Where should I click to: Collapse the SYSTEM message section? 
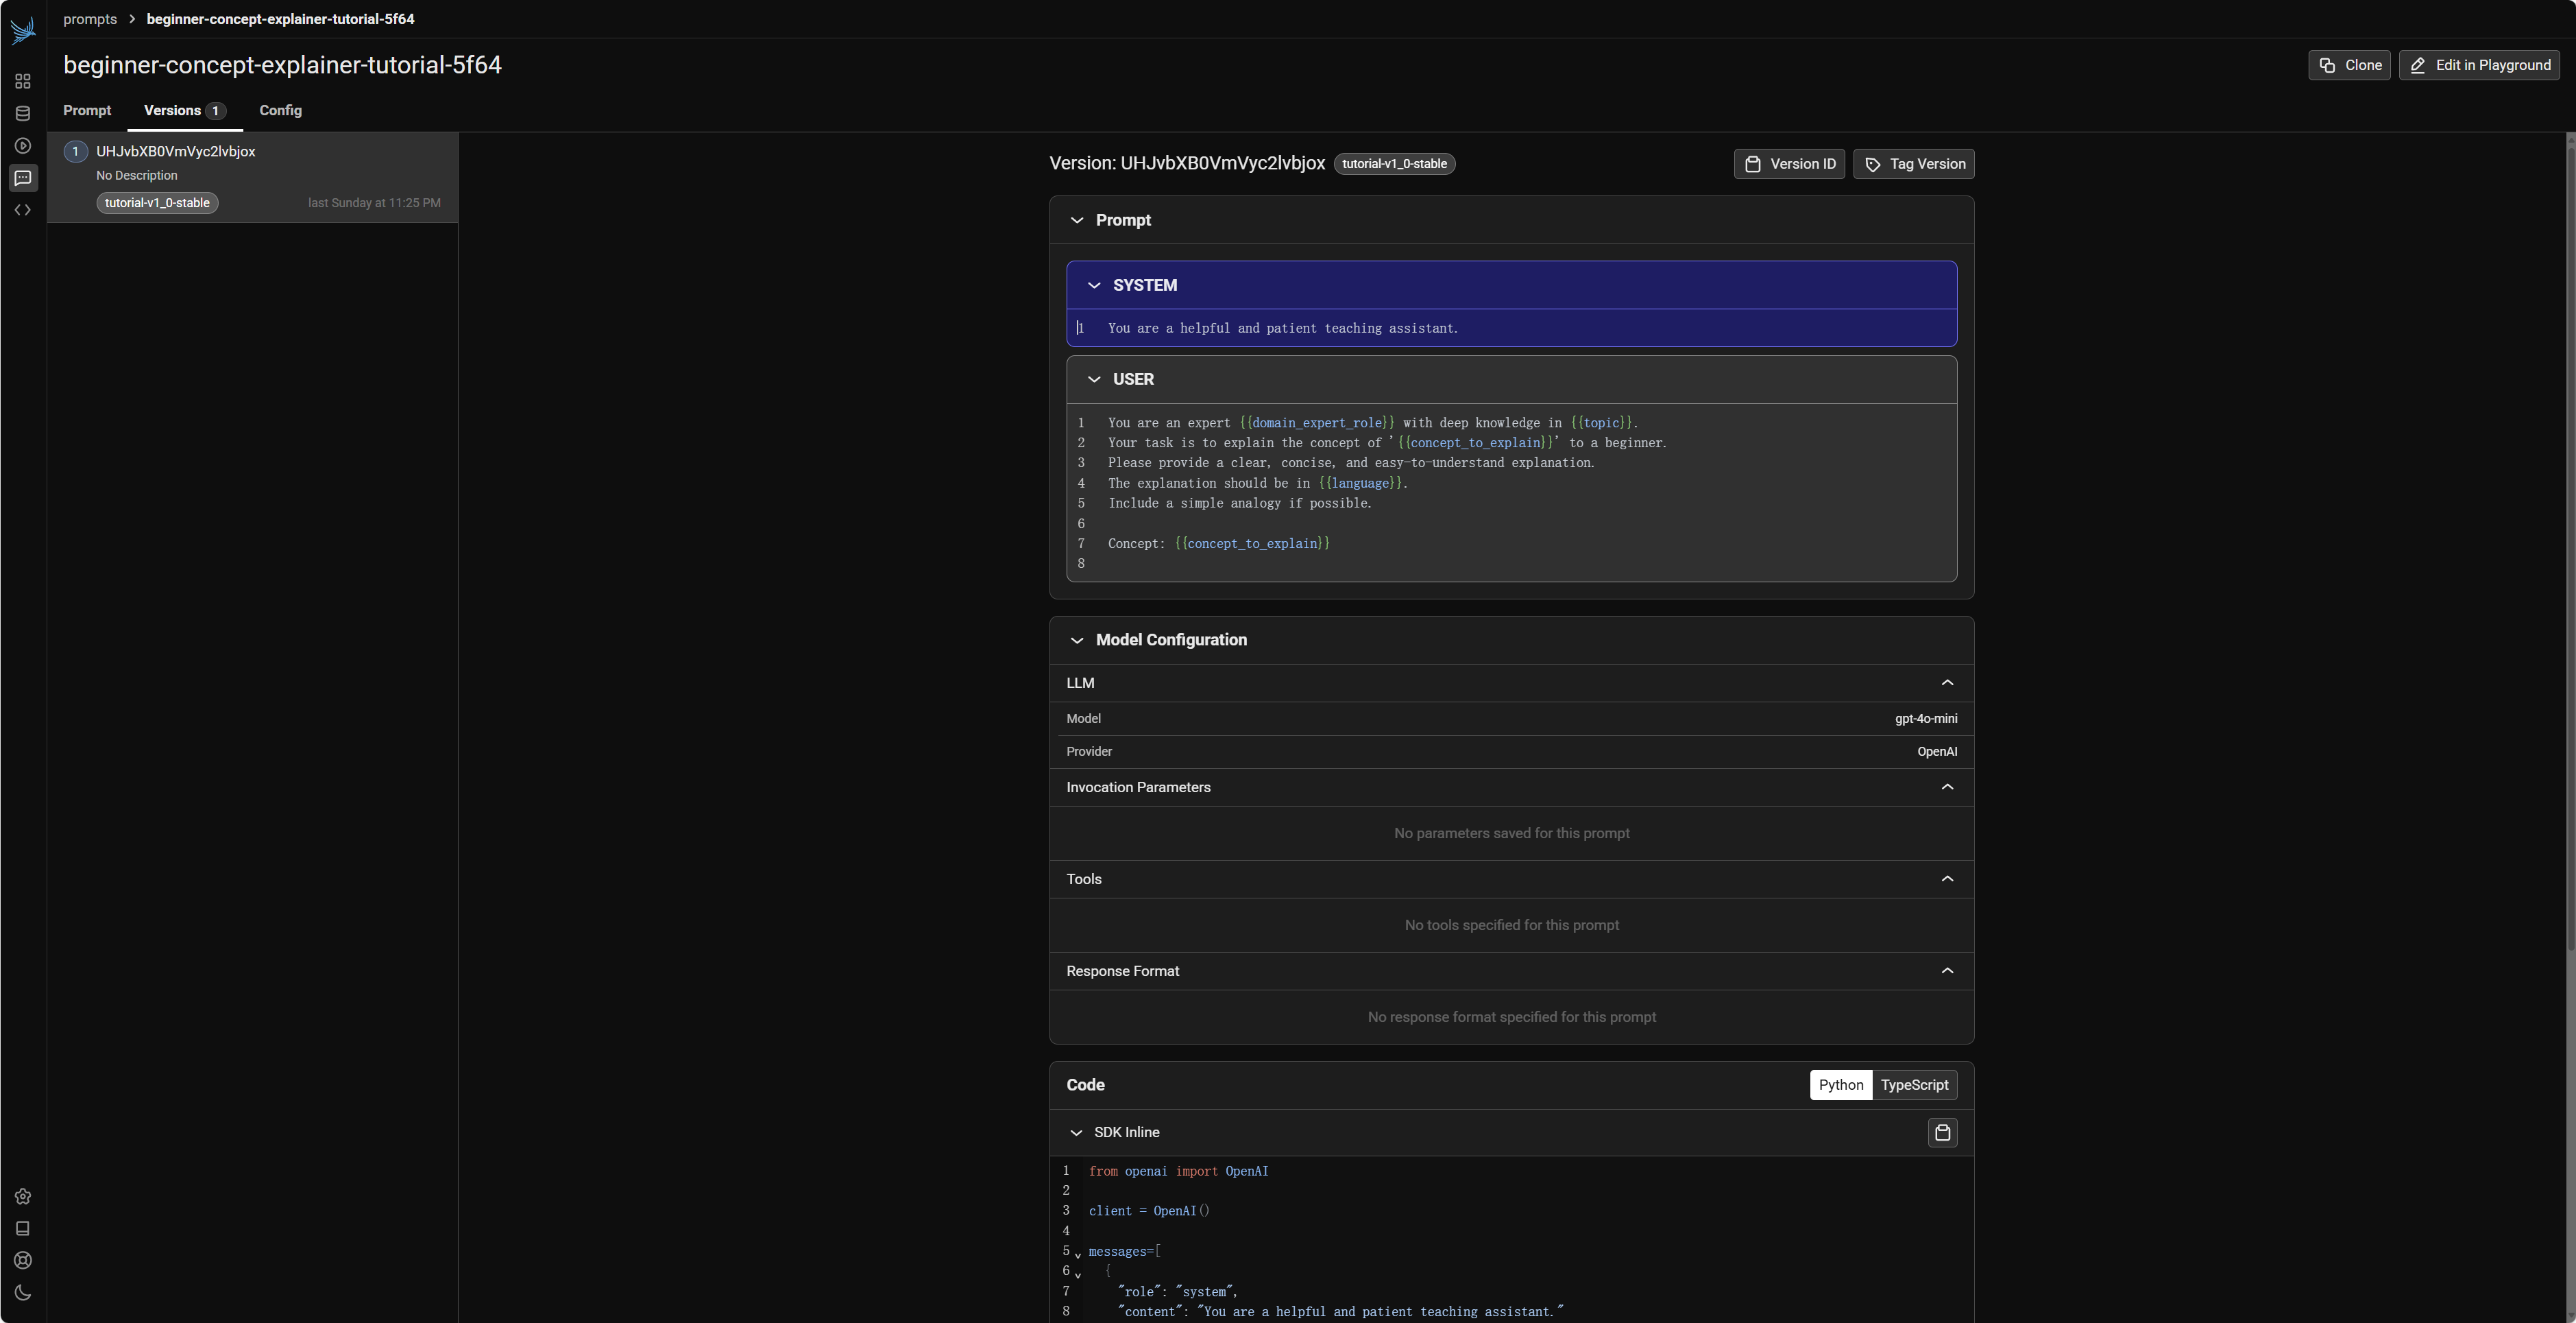point(1094,285)
